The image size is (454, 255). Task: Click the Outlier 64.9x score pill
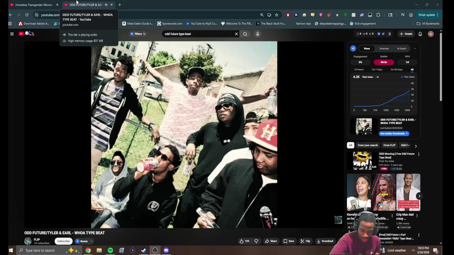(384, 62)
